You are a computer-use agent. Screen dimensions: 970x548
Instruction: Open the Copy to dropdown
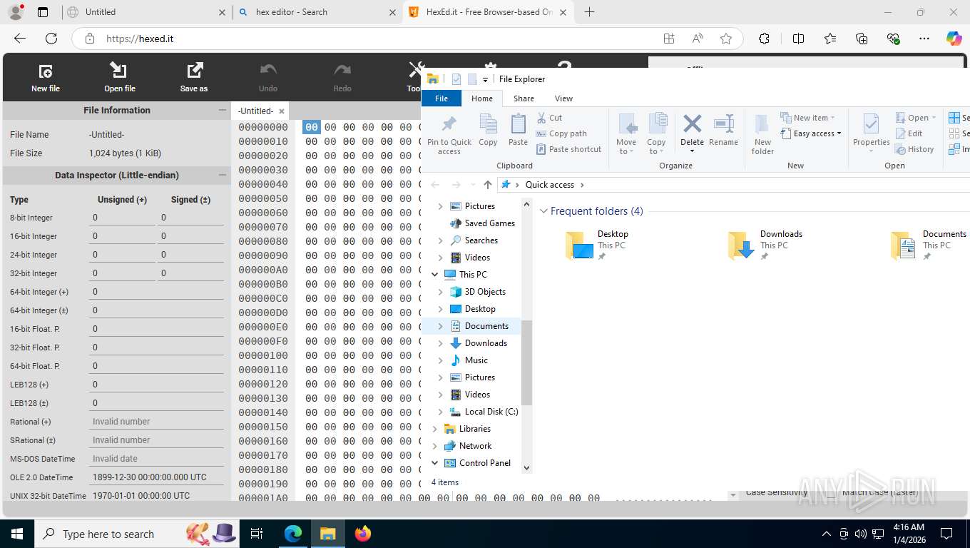[656, 134]
